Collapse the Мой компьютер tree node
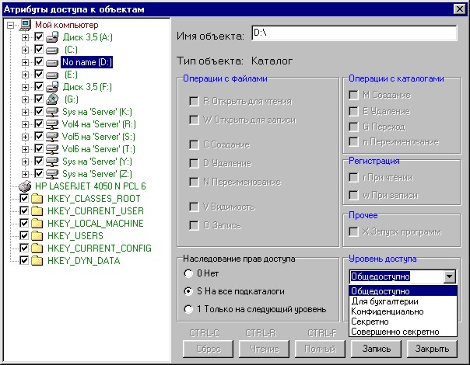 click(x=10, y=25)
